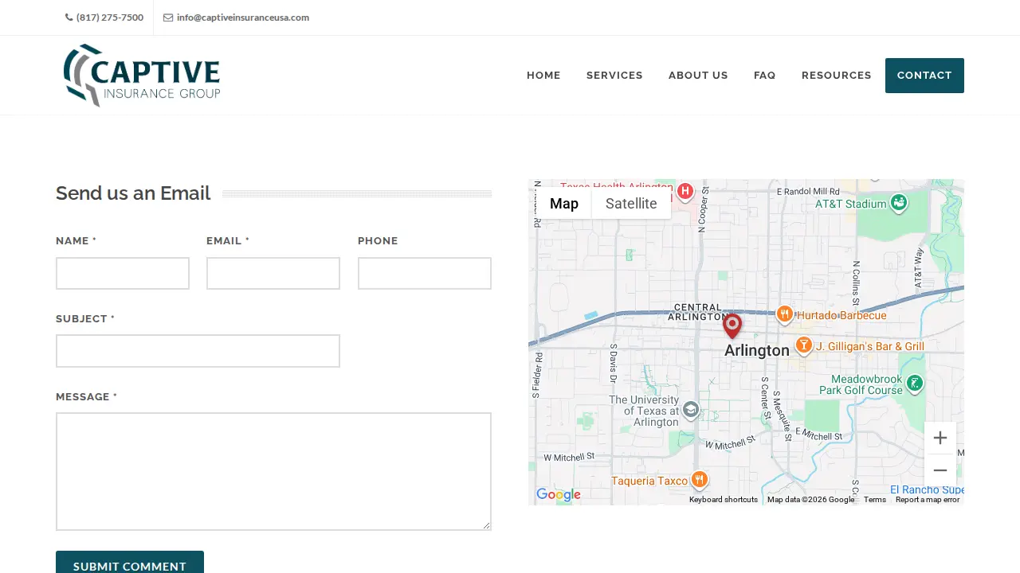Open the map Terms link
This screenshot has height=573, width=1020.
(875, 500)
